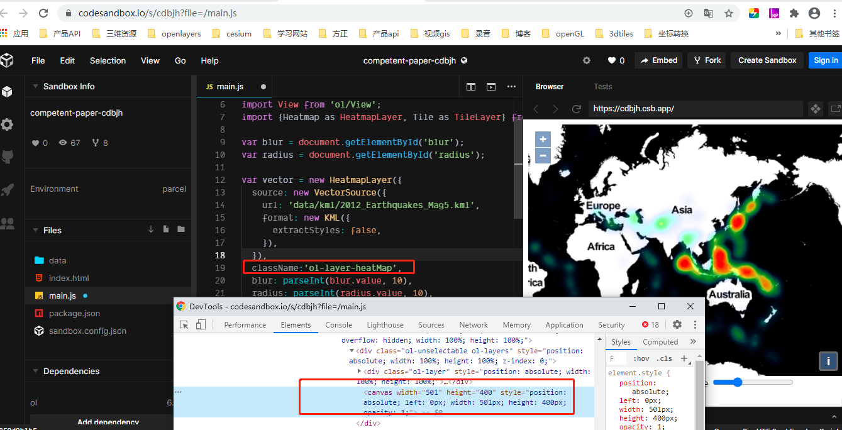
Task: Click the Create Sandbox button
Action: click(766, 60)
